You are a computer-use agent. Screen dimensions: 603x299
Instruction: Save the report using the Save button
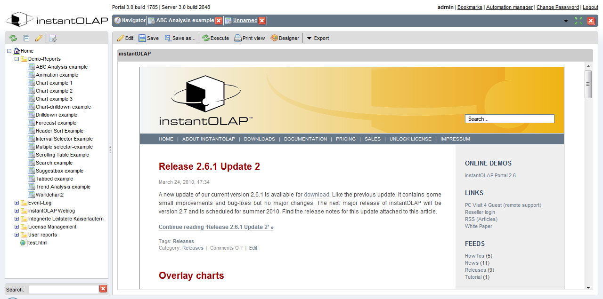149,38
